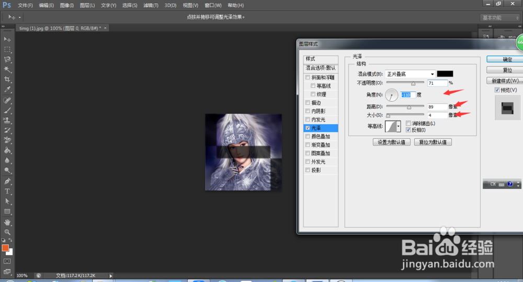
Task: Check the 消除锯齿 option
Action: coord(408,123)
